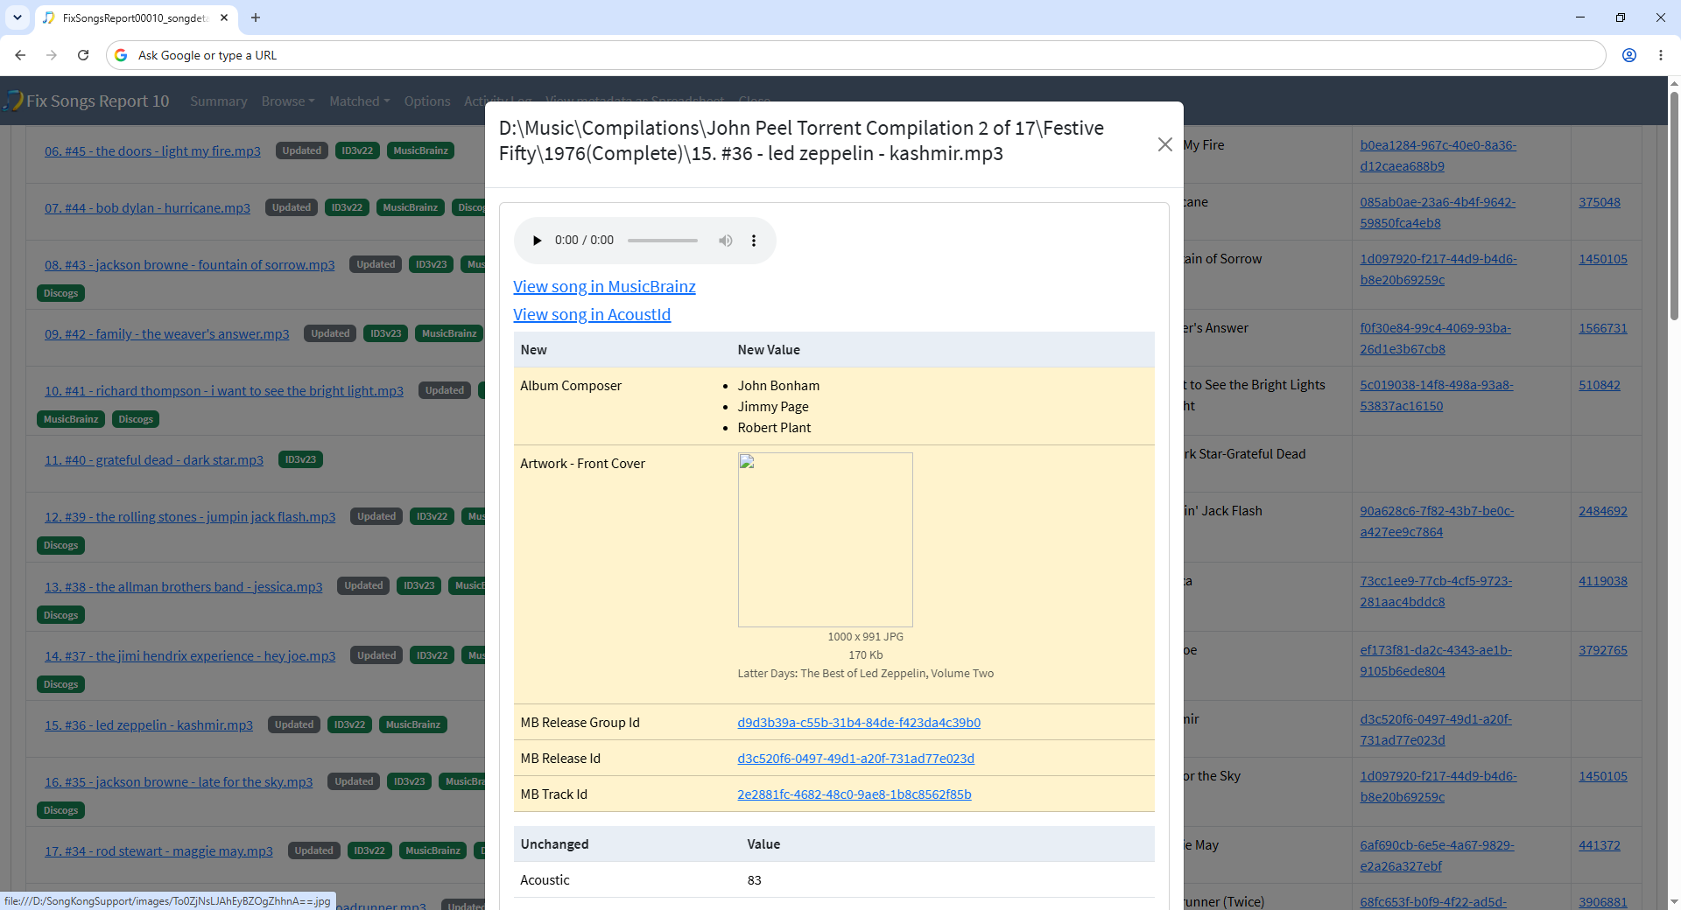Click the address bar URL field
The width and height of the screenshot is (1681, 910).
click(x=858, y=55)
